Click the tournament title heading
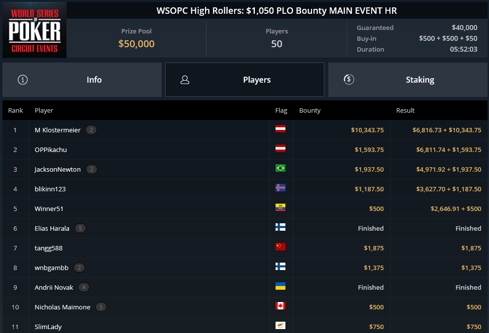 pos(277,11)
